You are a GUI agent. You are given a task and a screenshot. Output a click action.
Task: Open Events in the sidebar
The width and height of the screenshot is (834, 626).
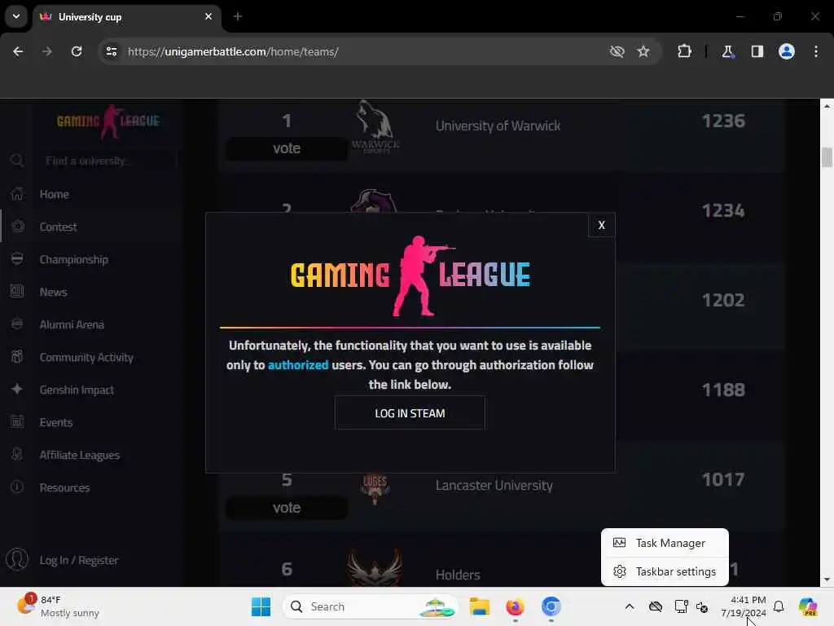tap(56, 423)
